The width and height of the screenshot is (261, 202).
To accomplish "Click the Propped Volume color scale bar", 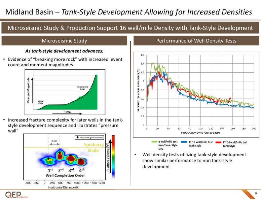I will (x=113, y=157).
